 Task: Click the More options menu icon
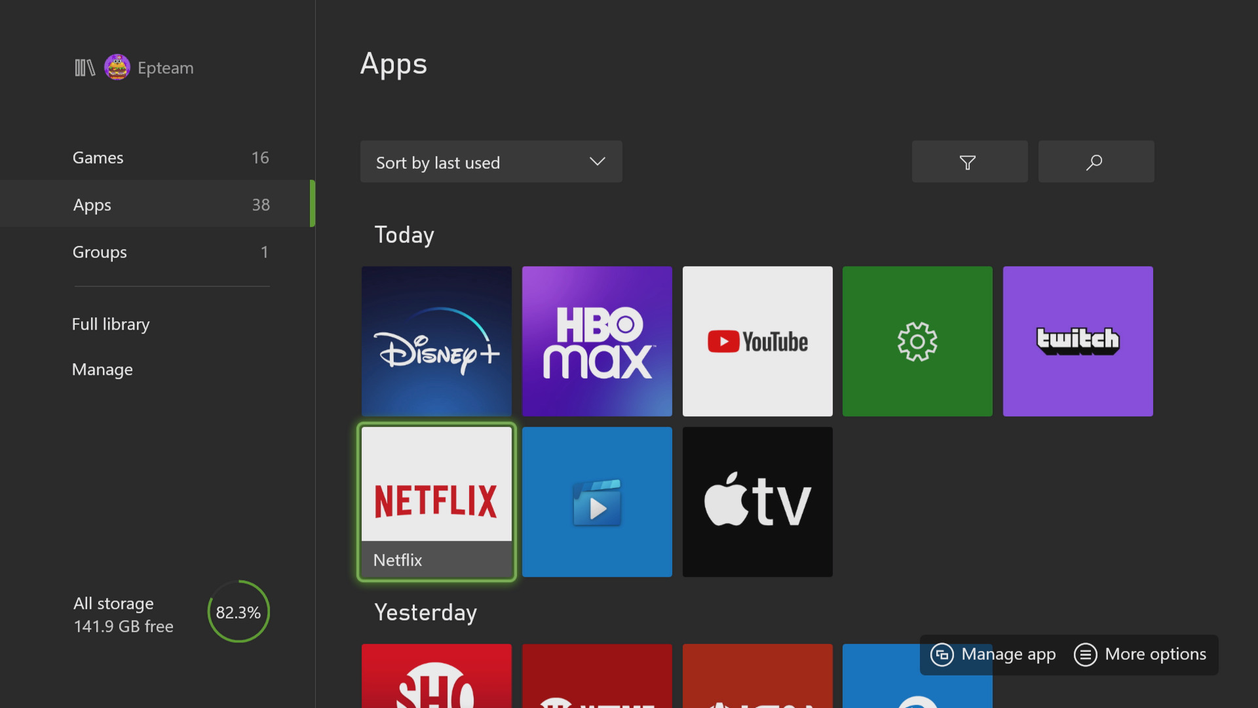pos(1085,654)
